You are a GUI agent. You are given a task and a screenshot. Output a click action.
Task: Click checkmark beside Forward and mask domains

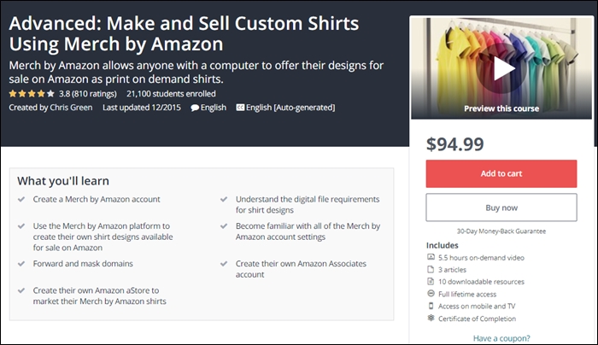click(21, 264)
